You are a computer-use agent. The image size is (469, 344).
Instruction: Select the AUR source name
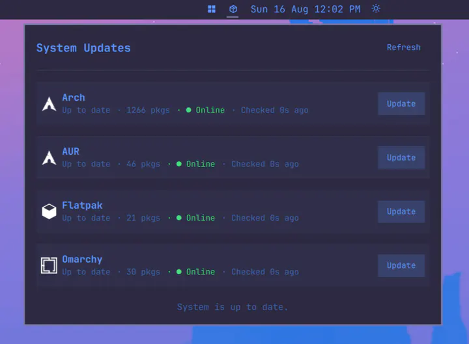pos(71,152)
